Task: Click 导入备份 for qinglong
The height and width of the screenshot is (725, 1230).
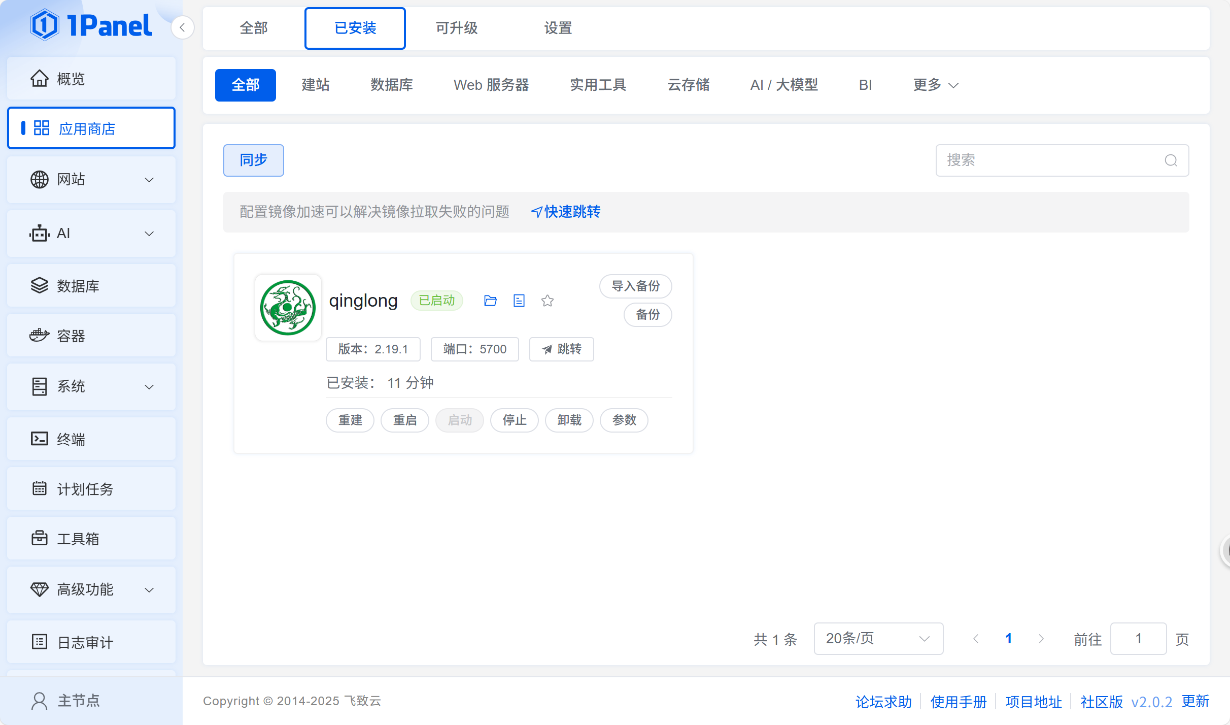Action: click(x=636, y=286)
